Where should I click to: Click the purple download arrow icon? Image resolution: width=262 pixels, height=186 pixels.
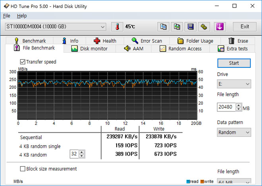pos(220,27)
